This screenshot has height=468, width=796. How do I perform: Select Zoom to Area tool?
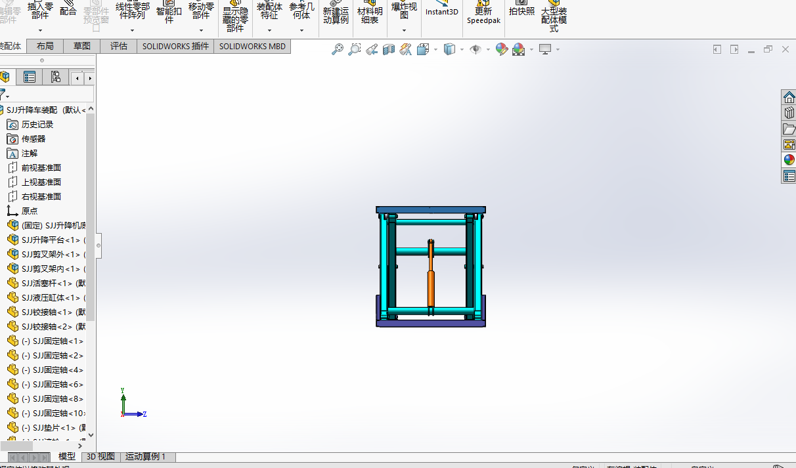click(355, 49)
